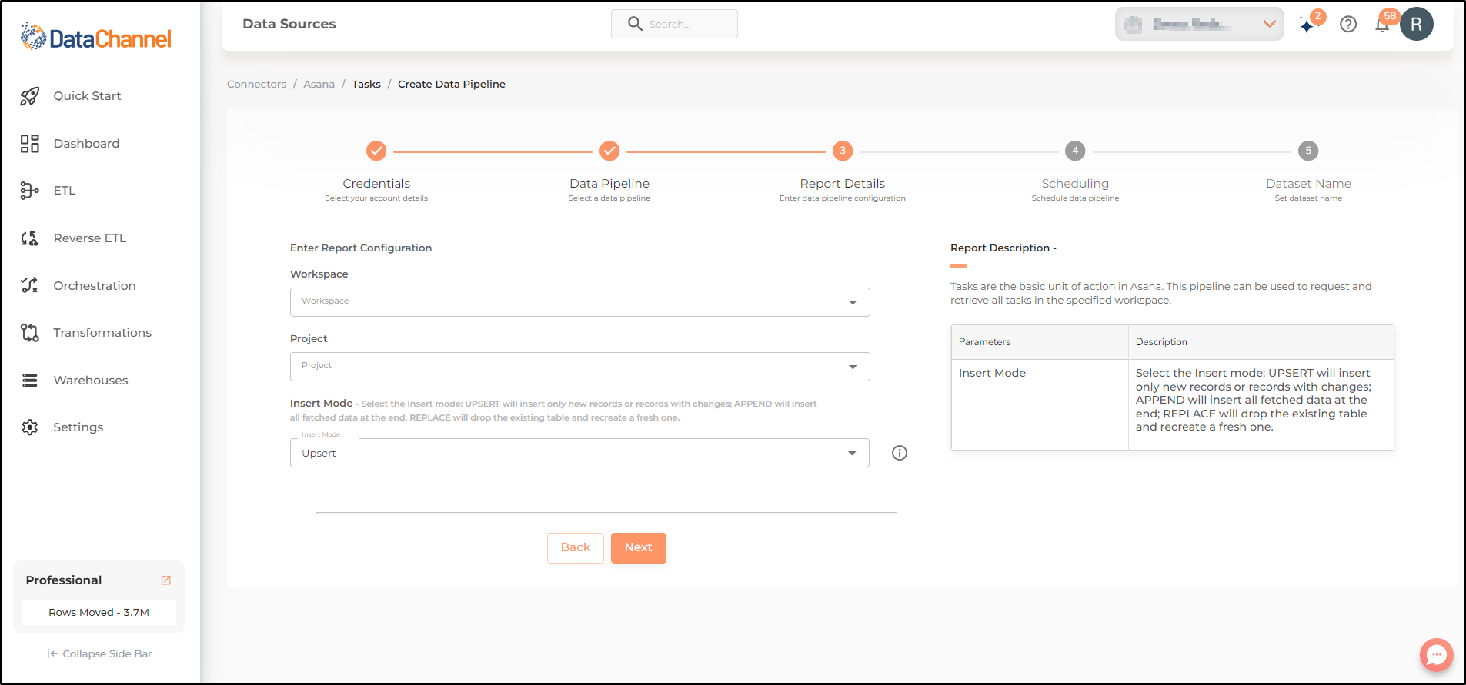Go to Dashboard menu item
This screenshot has width=1466, height=685.
(x=87, y=144)
